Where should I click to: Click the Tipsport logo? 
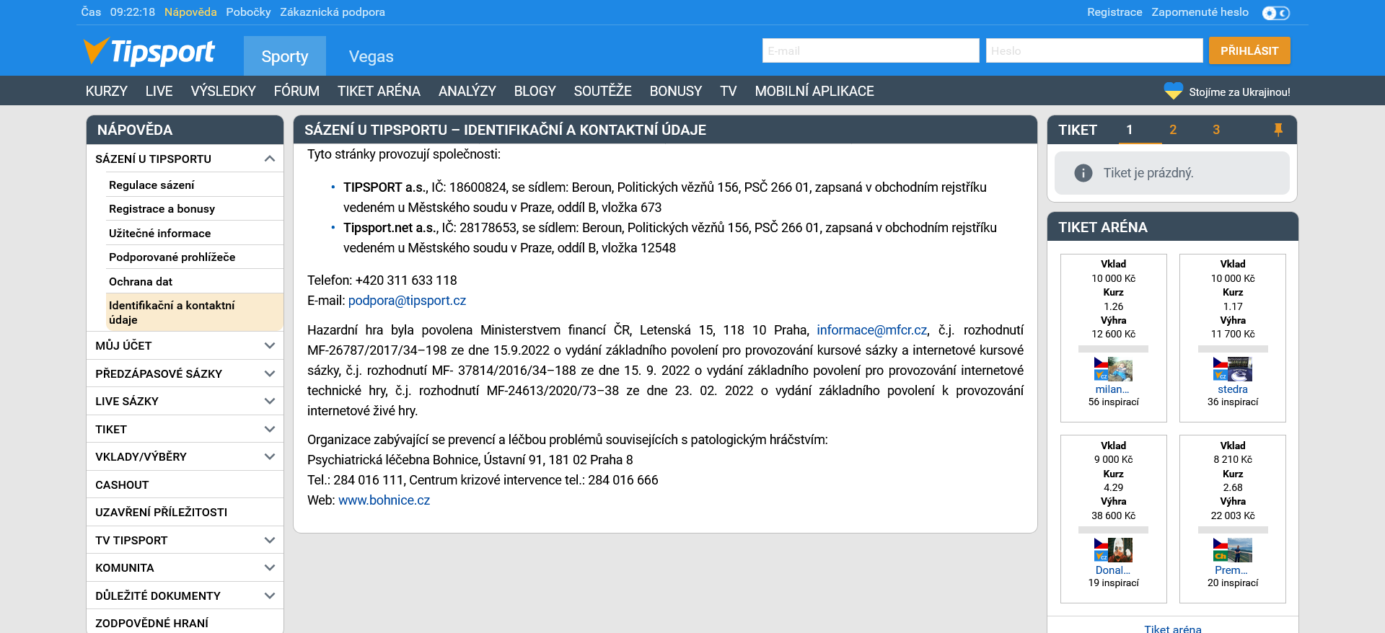pyautogui.click(x=149, y=51)
